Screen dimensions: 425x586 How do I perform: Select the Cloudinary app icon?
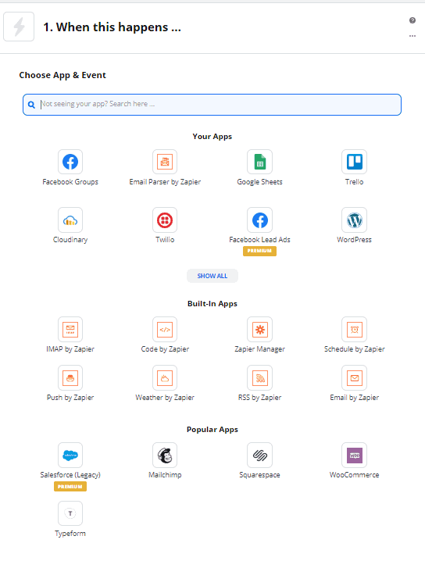click(70, 220)
